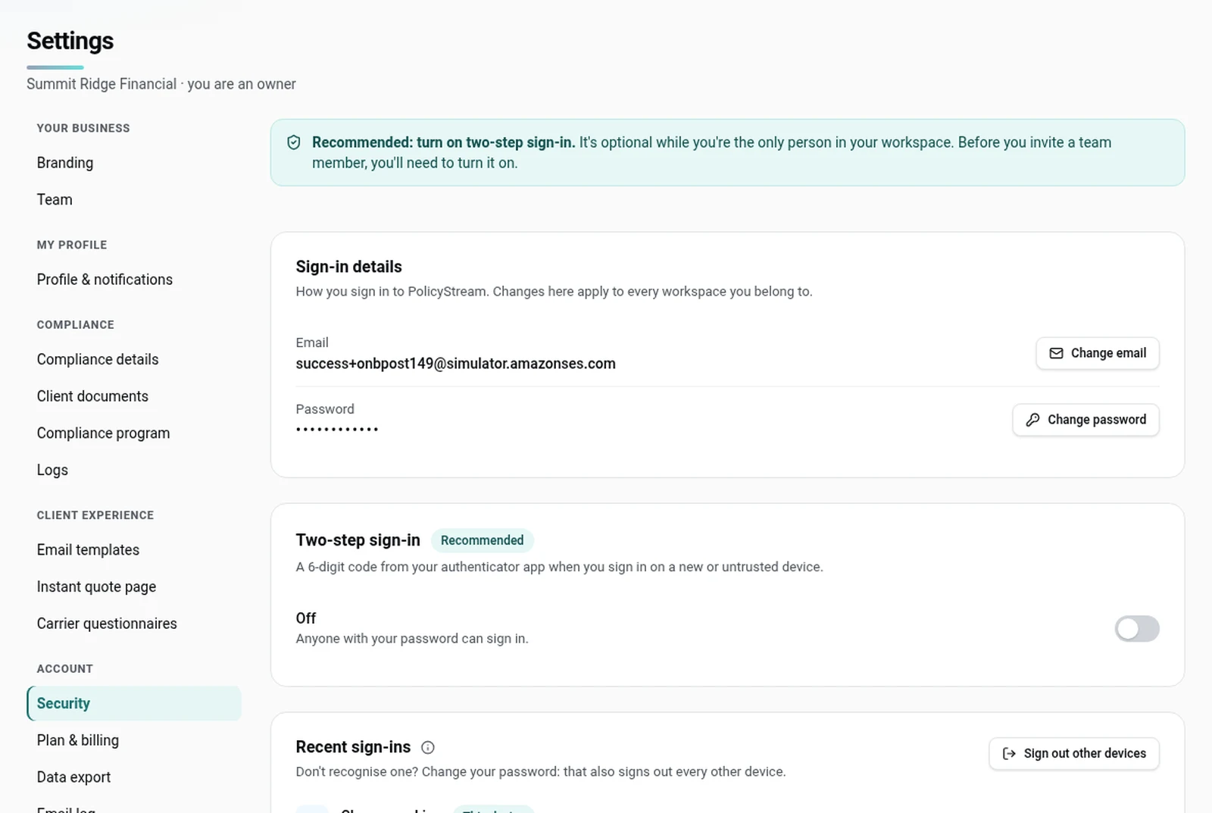Click the Two-step sign-in heading
Viewport: 1212px width, 813px height.
358,540
